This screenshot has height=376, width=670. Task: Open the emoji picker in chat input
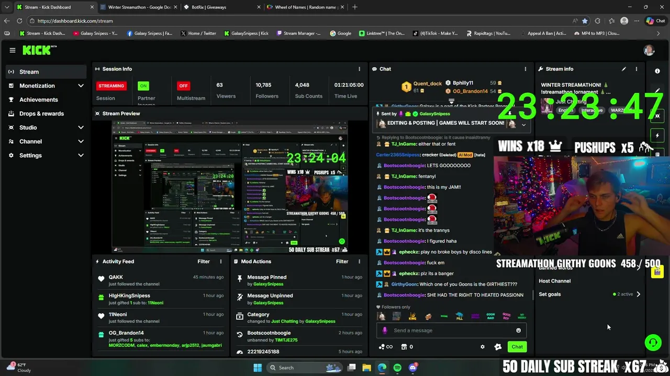(x=518, y=331)
